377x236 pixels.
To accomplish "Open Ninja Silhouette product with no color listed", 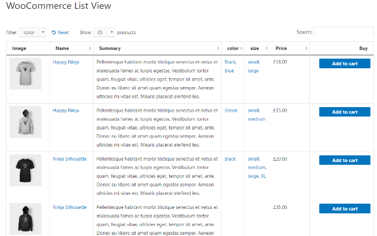I will coord(70,207).
